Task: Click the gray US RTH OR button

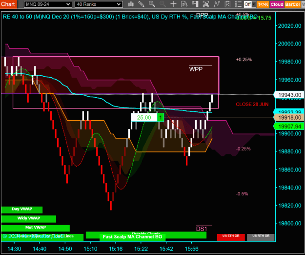Action: [x=261, y=237]
